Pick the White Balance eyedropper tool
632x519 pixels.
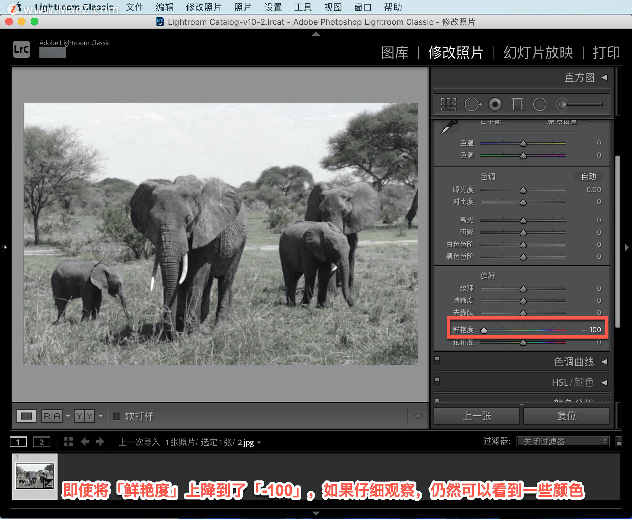[449, 127]
